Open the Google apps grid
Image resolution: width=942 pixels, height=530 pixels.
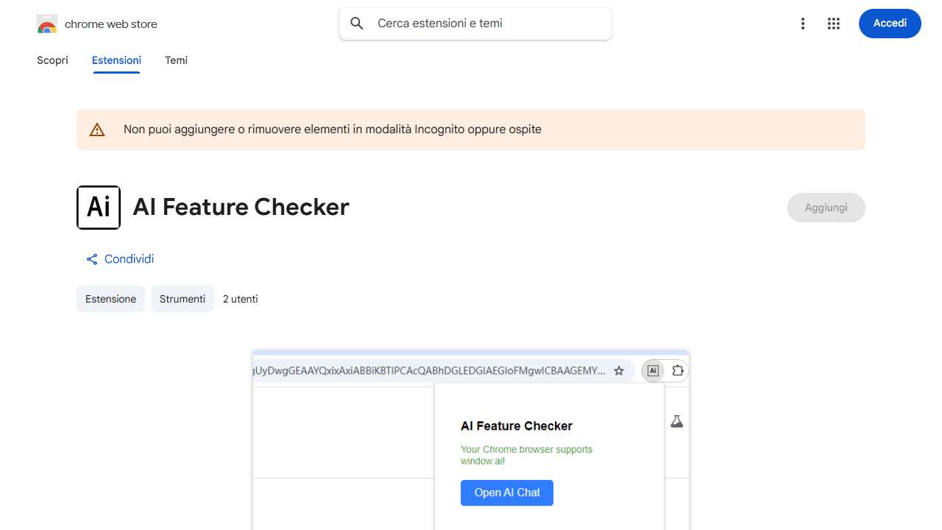tap(833, 23)
